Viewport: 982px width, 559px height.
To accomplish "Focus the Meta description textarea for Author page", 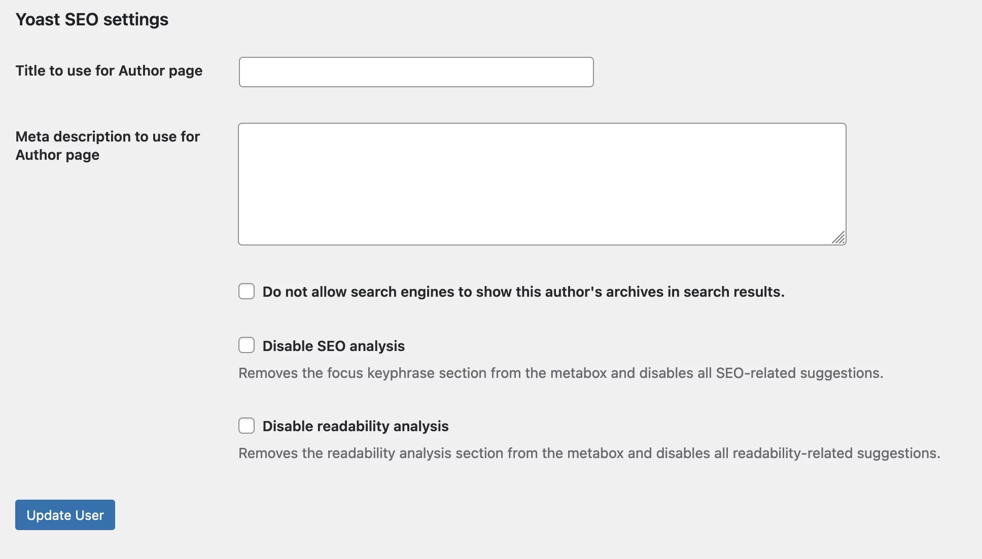I will 542,184.
